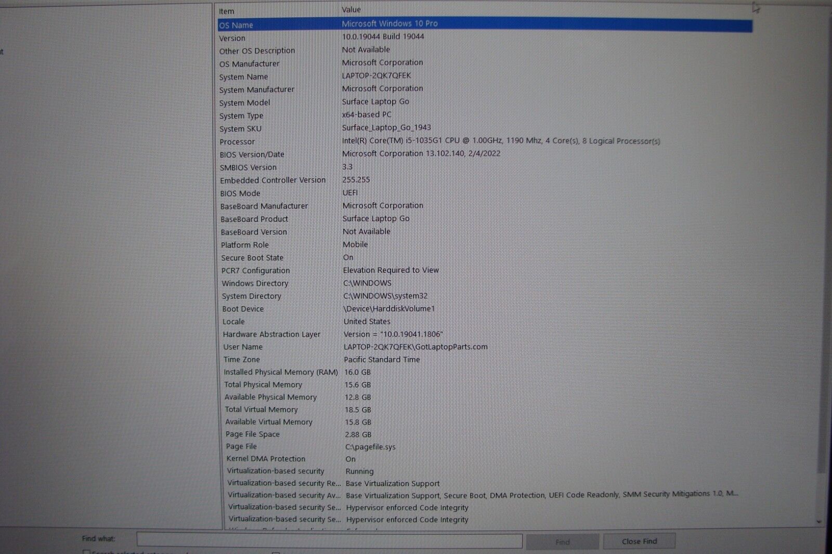Viewport: 832px width, 554px height.
Task: Select the Kernel DMA Protection row
Action: coord(485,459)
